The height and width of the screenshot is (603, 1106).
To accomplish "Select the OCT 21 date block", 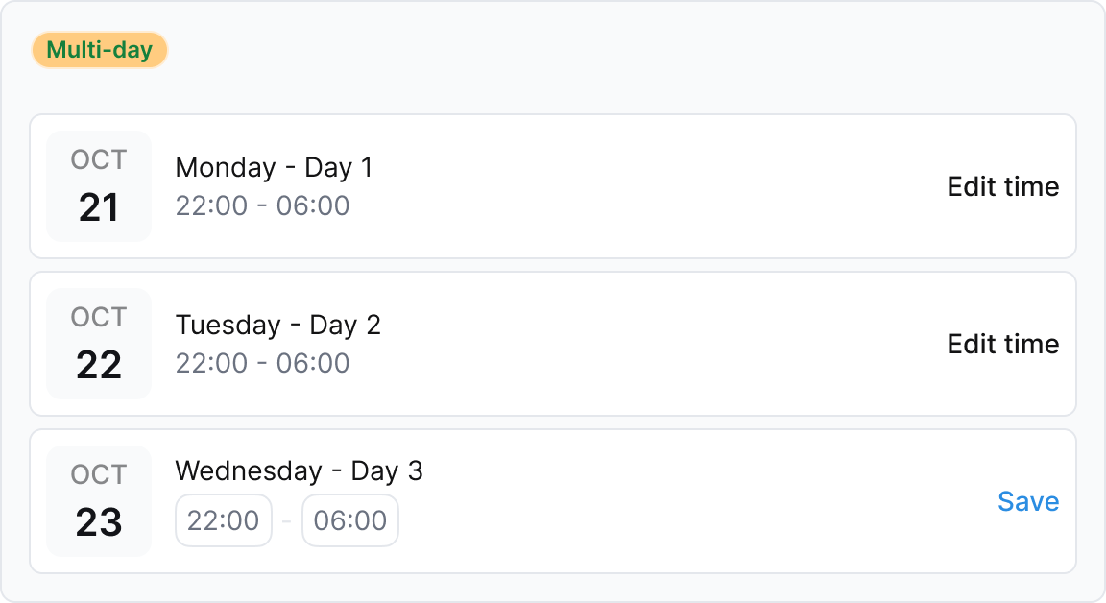I will point(98,185).
